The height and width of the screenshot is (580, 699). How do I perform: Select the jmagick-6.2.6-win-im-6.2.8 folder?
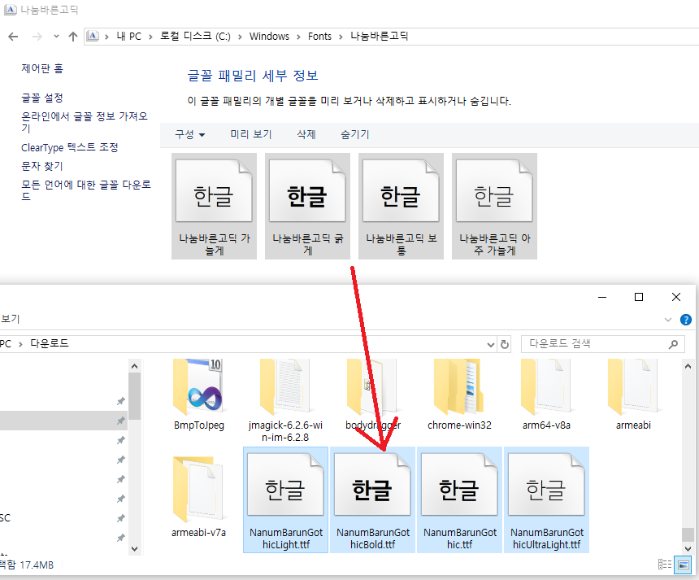286,401
